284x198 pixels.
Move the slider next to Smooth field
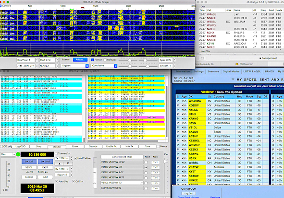(x=148, y=66)
